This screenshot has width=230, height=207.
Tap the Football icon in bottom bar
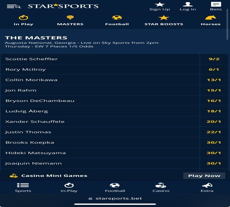point(115,185)
